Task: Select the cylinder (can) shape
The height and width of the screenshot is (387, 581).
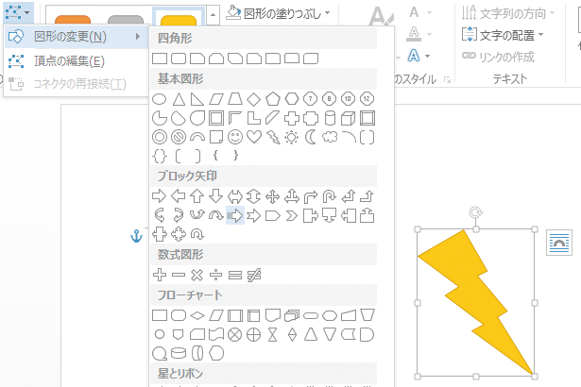Action: pyautogui.click(x=330, y=119)
